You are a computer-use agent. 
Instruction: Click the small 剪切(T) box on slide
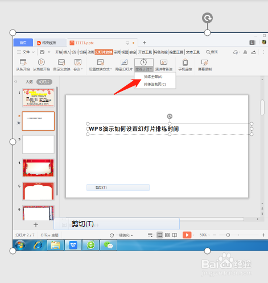[118, 188]
